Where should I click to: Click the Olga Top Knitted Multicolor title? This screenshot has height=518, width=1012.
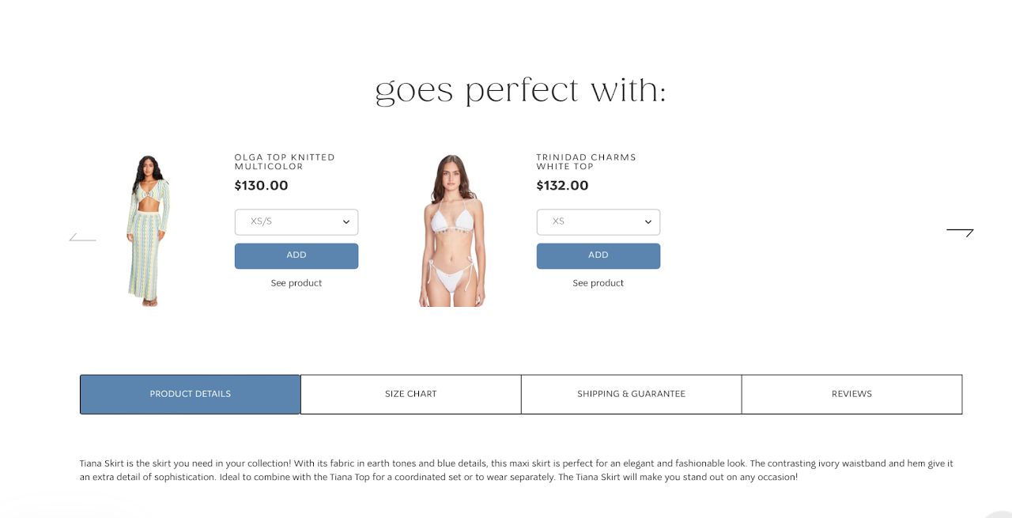pyautogui.click(x=285, y=162)
